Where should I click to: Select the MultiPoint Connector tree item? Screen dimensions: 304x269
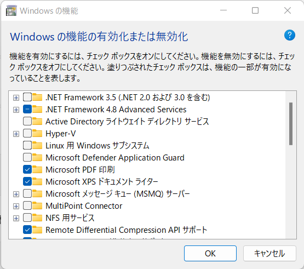pyautogui.click(x=84, y=206)
